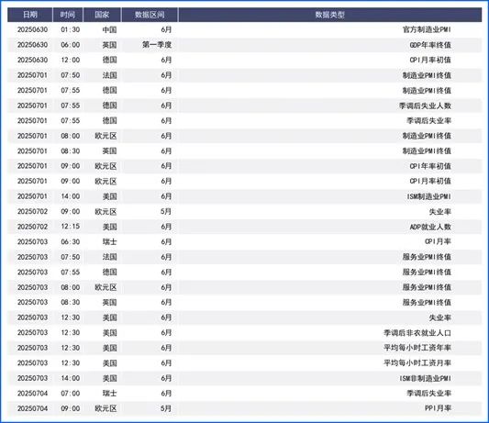Viewport: 489px width, 423px height.
Task: Select the 国家 column header
Action: (x=102, y=15)
